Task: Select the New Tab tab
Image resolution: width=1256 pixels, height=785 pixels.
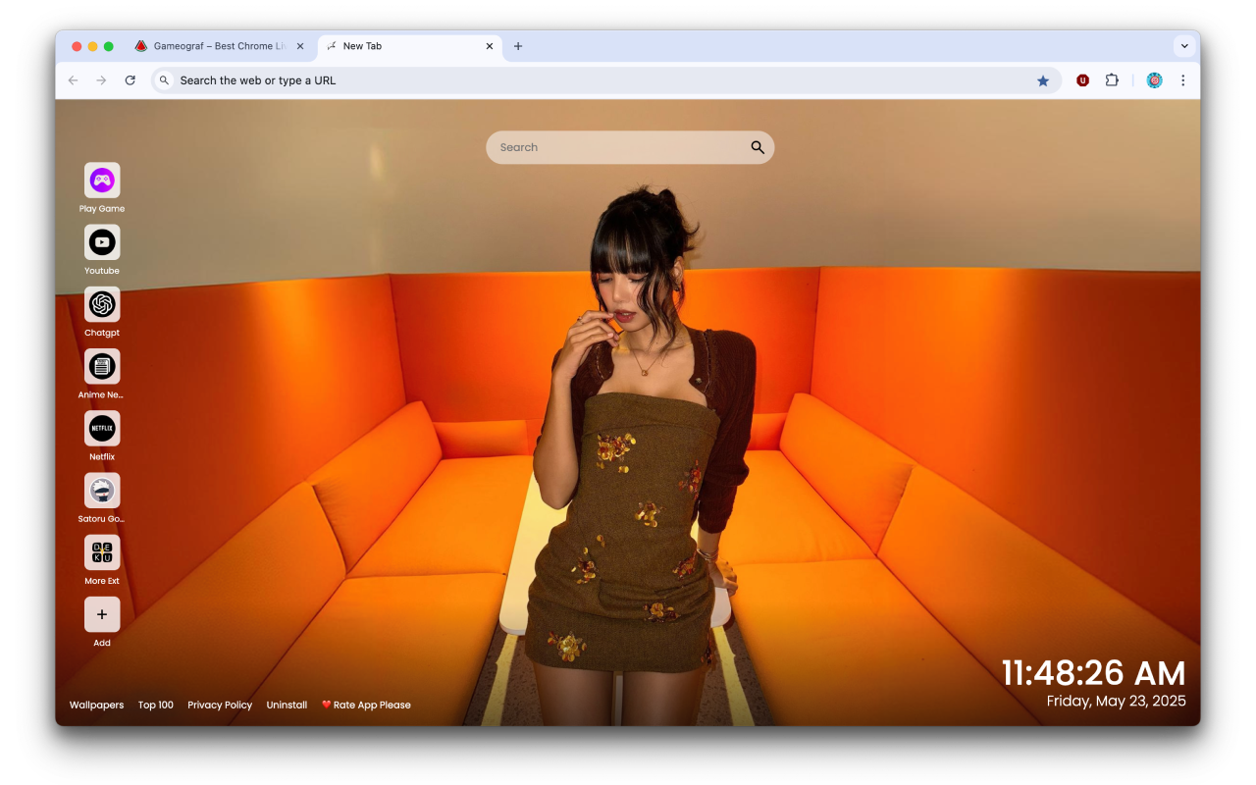Action: [410, 46]
